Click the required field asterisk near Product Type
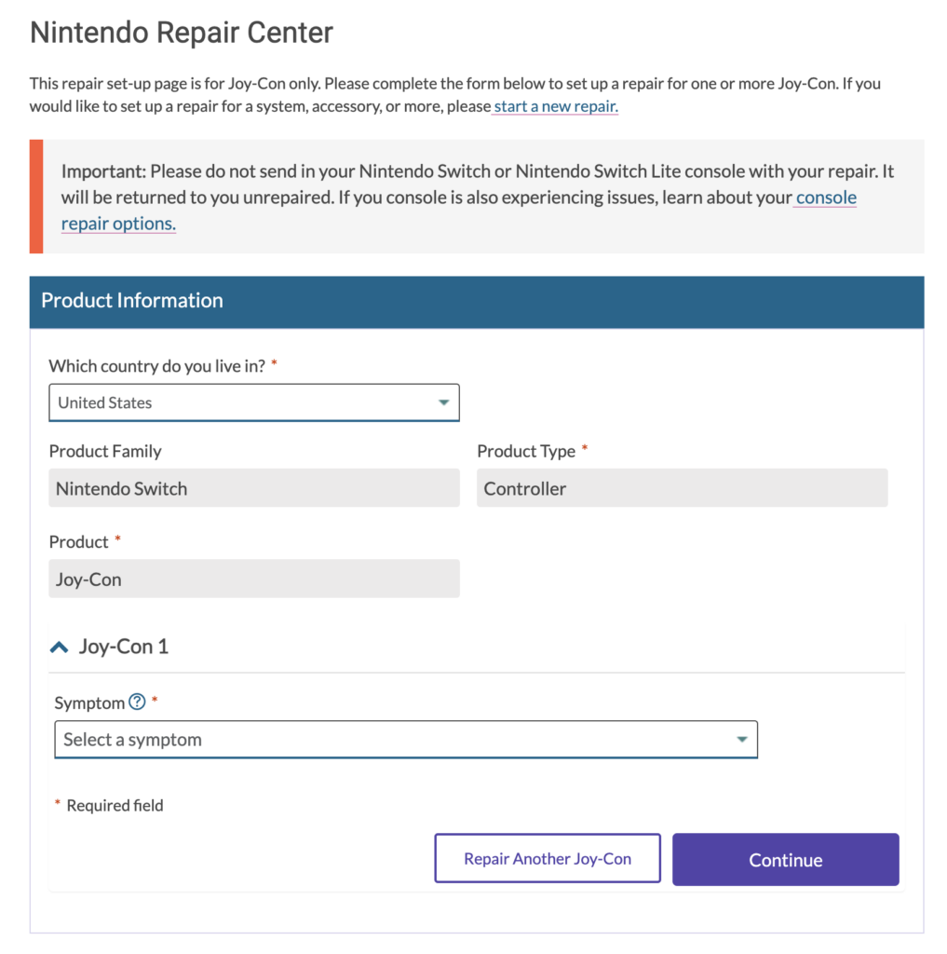The height and width of the screenshot is (954, 947). [585, 450]
